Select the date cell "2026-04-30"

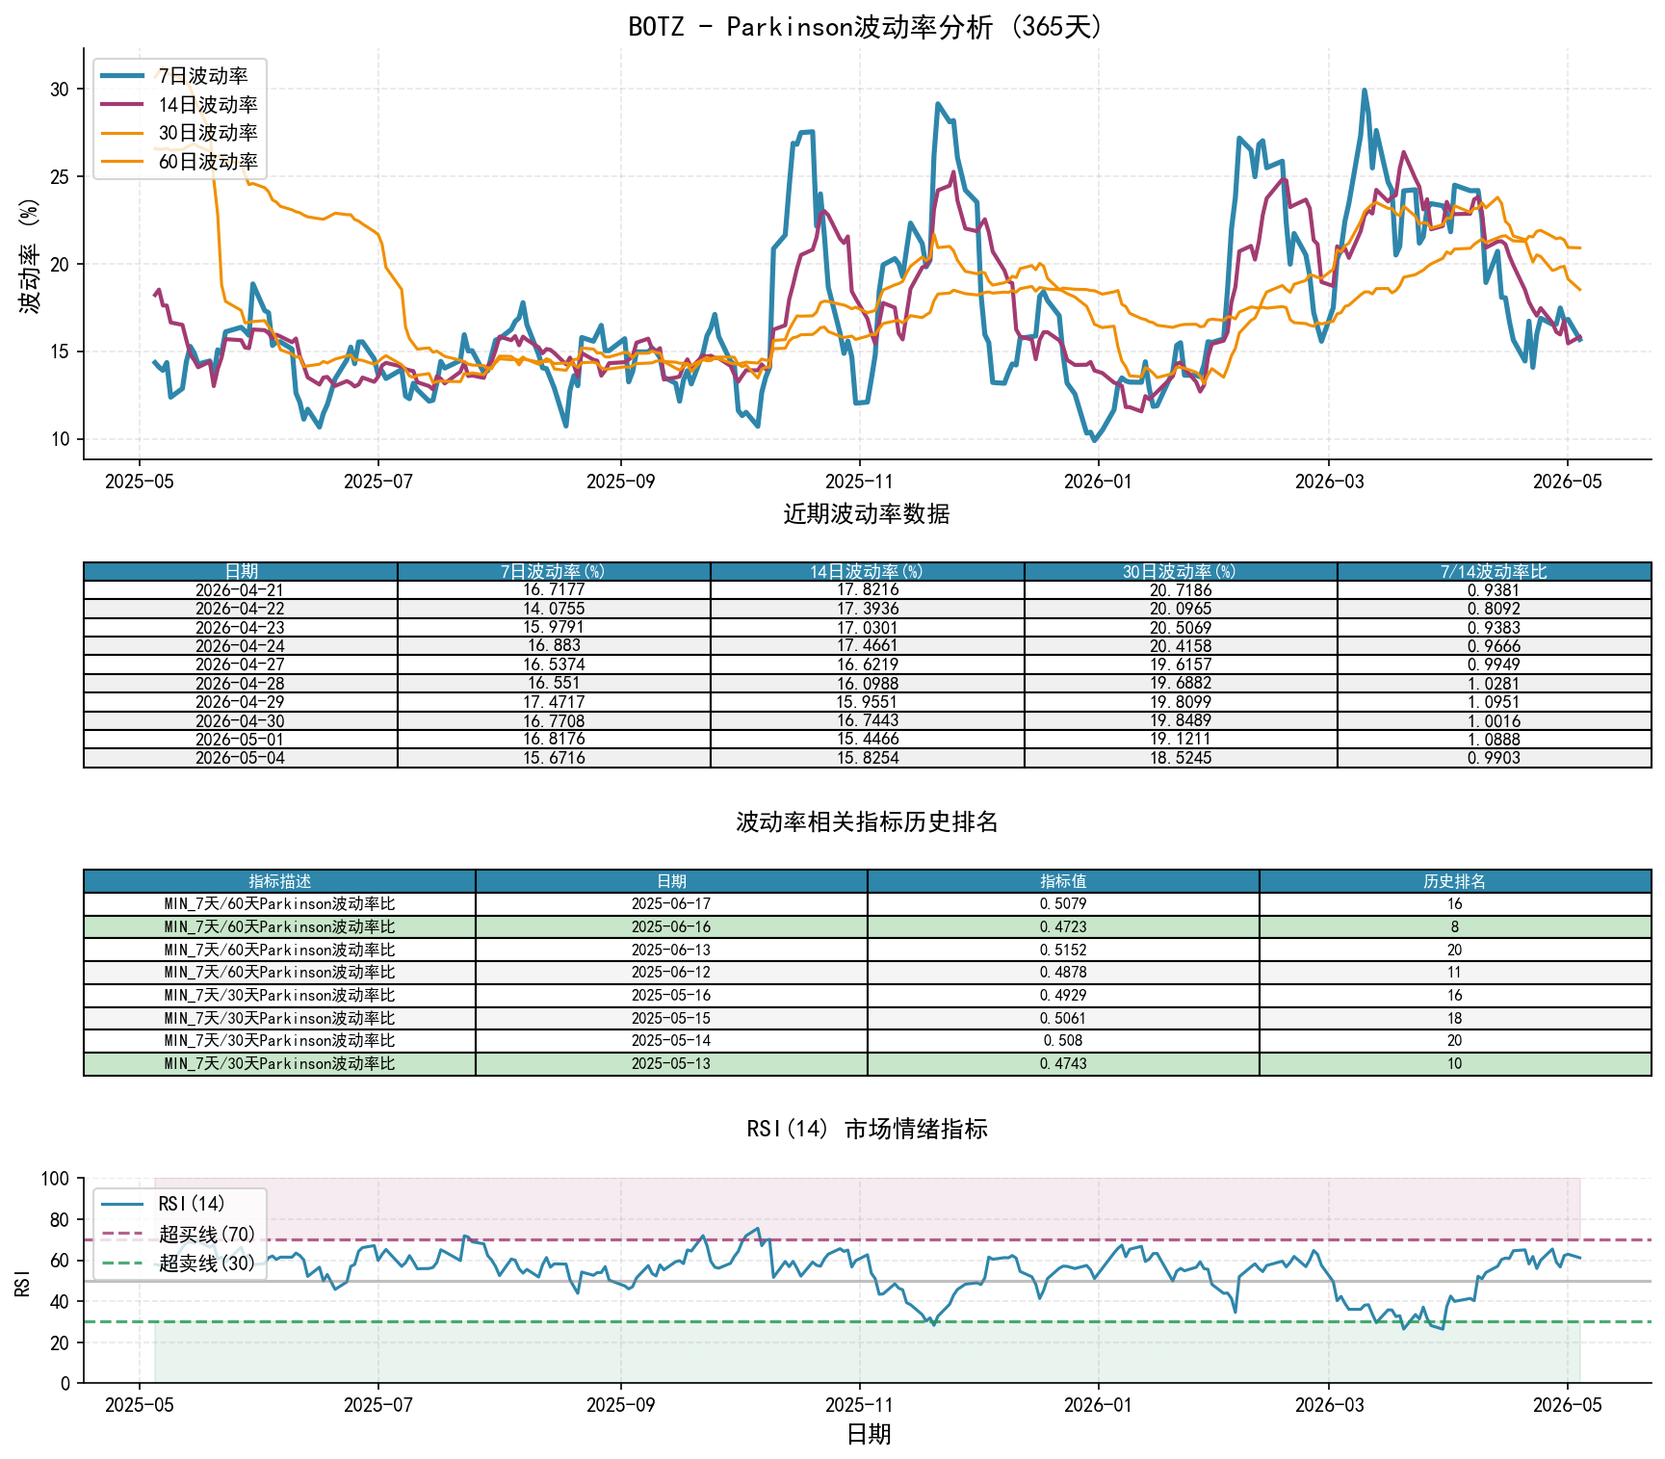(241, 720)
